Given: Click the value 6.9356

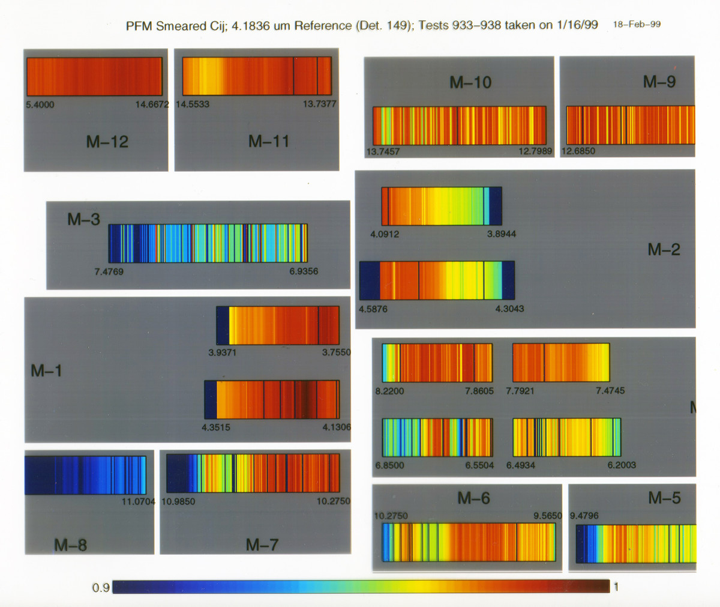Looking at the screenshot, I should click(304, 271).
